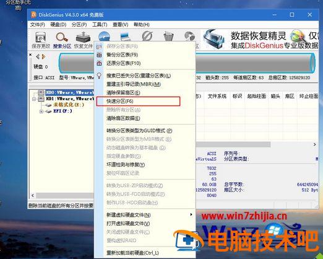Click the HD0 drive icon in tree
Image resolution: width=323 pixels, height=259 pixels.
(41, 92)
